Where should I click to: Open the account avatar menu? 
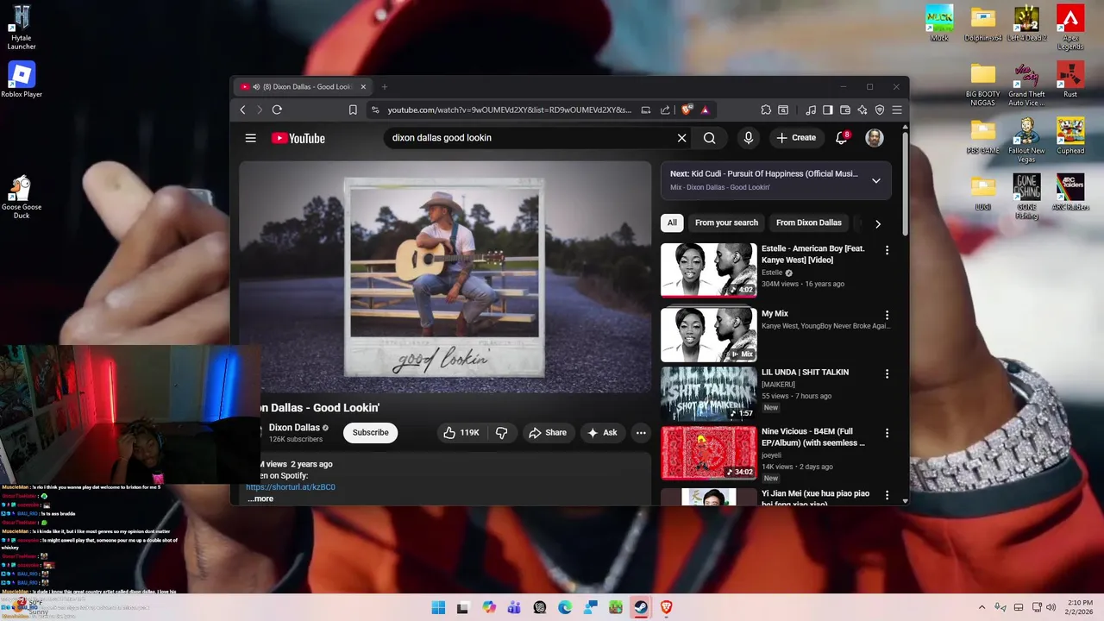(875, 138)
